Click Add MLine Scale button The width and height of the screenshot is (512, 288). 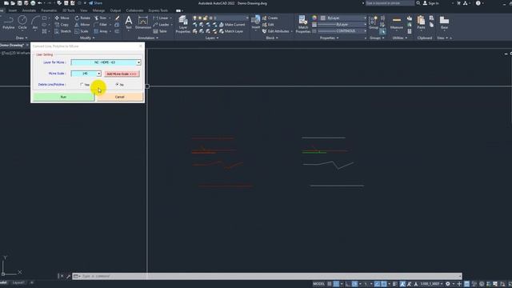[x=122, y=74]
